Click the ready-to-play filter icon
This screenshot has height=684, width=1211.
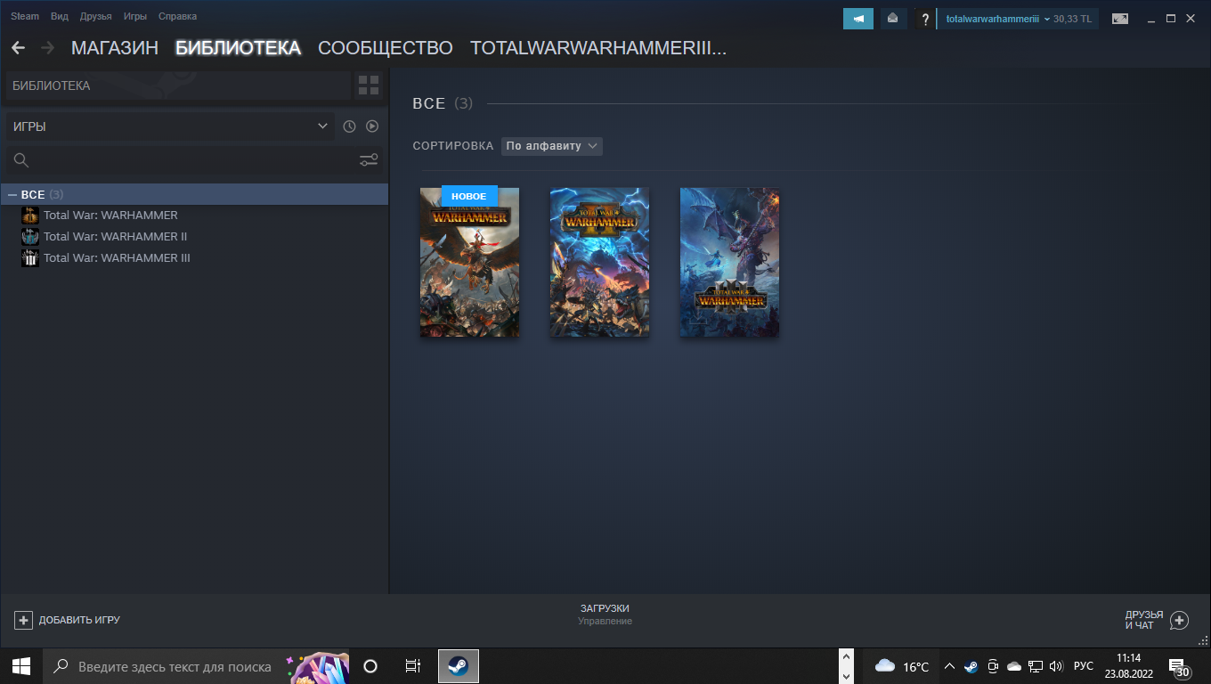372,126
